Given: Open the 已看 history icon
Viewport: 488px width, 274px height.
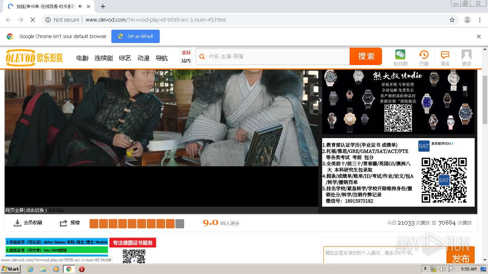Looking at the screenshot, I should pos(424,55).
